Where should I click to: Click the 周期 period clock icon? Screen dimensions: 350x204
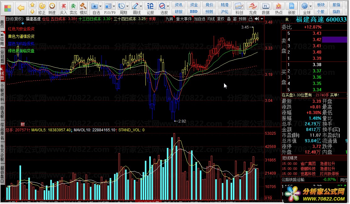122,6
